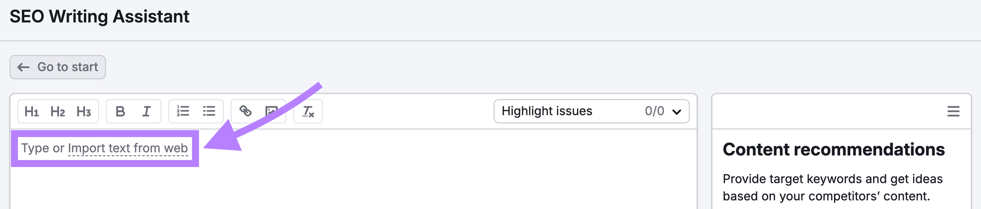Toggle italic text formatting
Image resolution: width=981 pixels, height=209 pixels.
(146, 112)
